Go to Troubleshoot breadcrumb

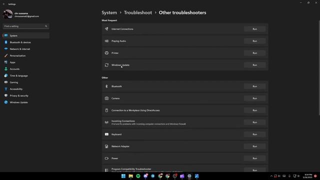[x=138, y=12]
